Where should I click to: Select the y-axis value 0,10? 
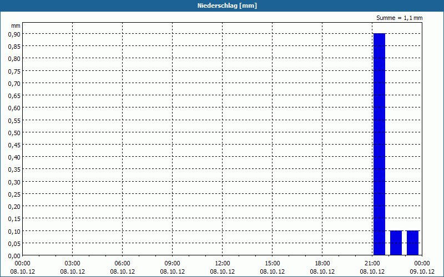point(14,231)
